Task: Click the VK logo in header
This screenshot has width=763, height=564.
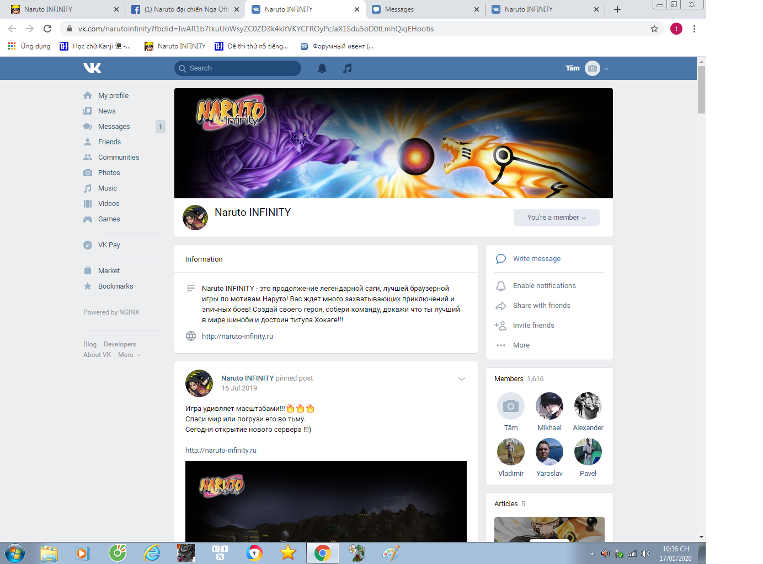Action: [x=92, y=68]
